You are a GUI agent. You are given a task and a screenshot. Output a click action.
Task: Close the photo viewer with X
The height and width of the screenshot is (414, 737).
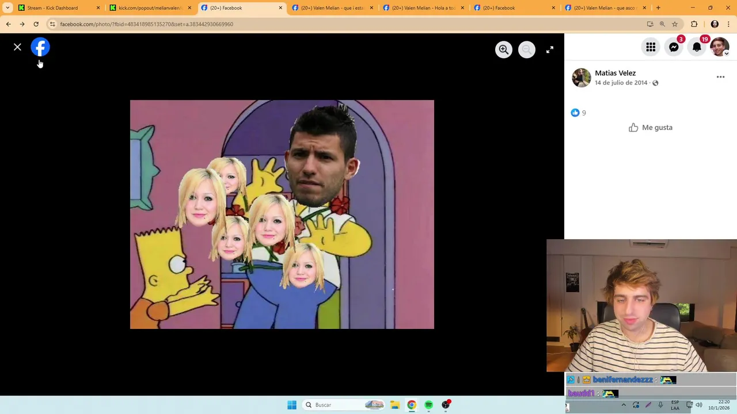(17, 47)
